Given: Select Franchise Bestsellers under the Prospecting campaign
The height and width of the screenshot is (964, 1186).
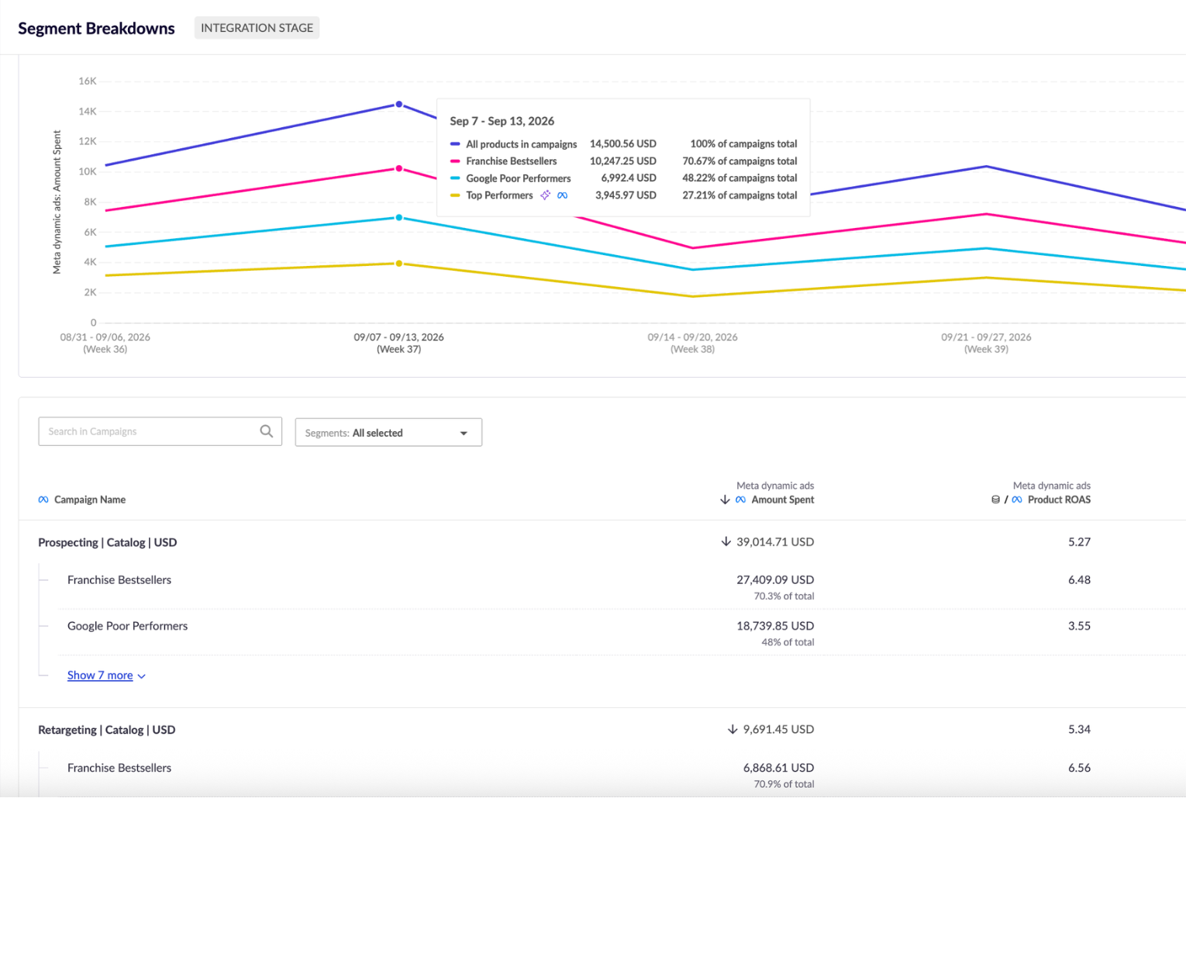Looking at the screenshot, I should point(119,579).
